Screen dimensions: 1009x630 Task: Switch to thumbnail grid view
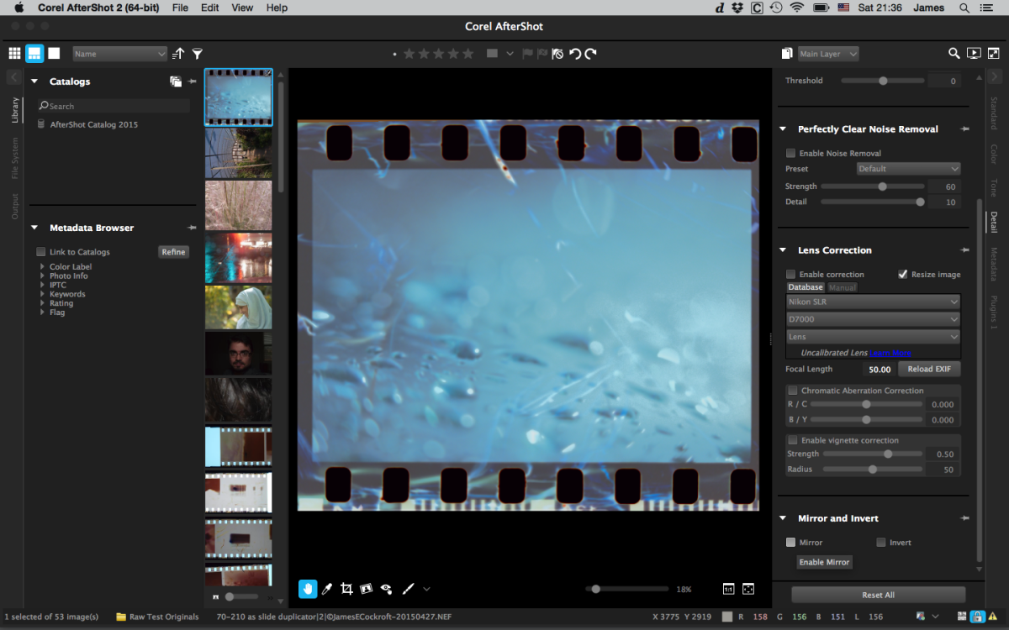(x=14, y=54)
